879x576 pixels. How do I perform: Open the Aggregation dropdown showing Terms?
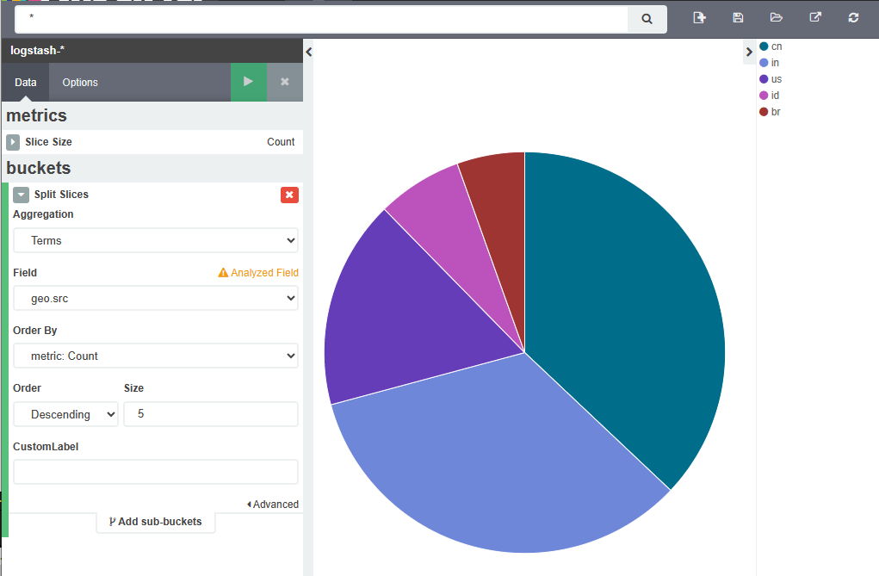[156, 240]
